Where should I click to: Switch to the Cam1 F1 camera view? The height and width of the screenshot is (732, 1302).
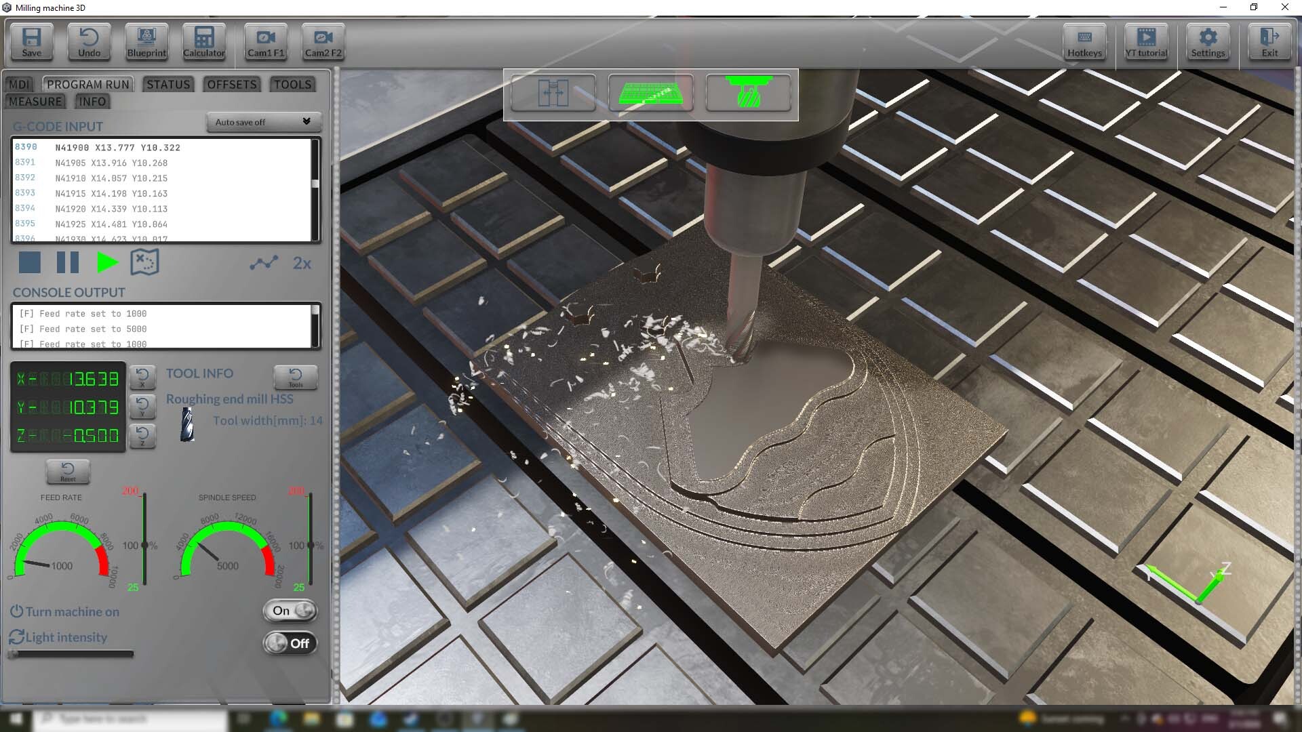[265, 42]
